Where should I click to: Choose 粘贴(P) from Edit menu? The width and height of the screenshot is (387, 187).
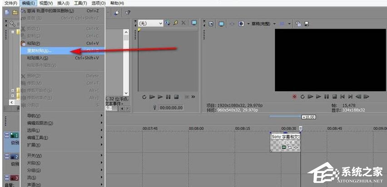click(x=63, y=44)
